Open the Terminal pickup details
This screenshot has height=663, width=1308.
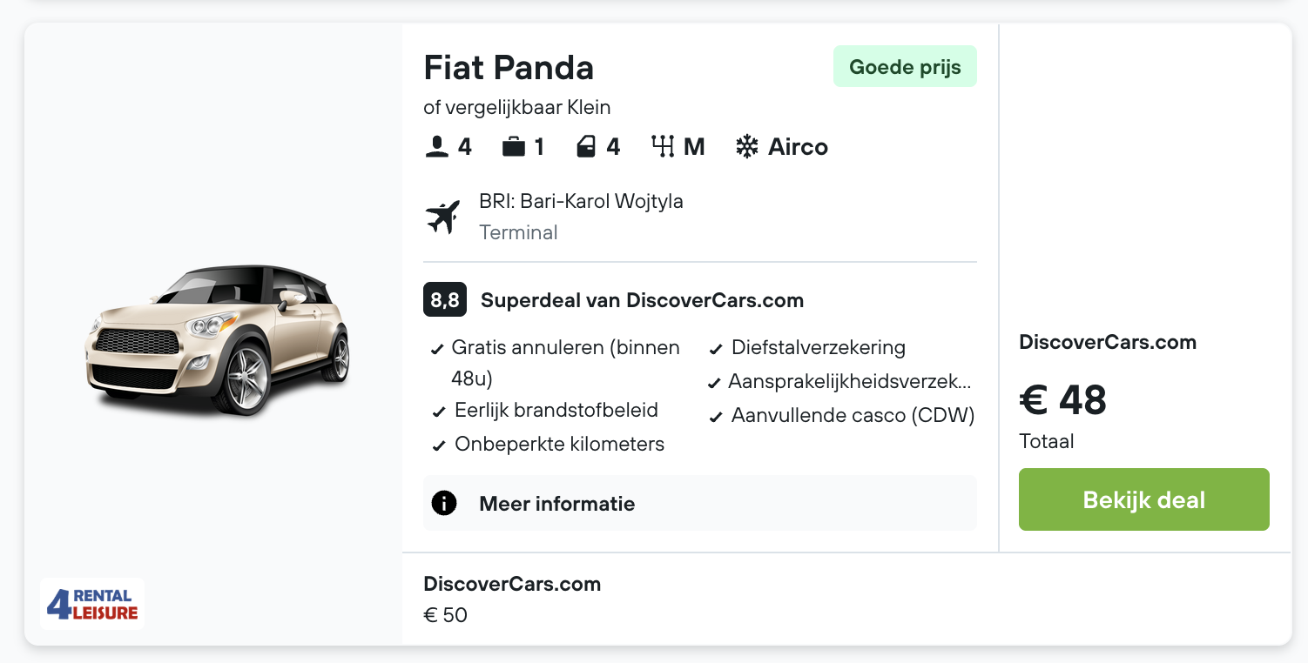(x=518, y=232)
